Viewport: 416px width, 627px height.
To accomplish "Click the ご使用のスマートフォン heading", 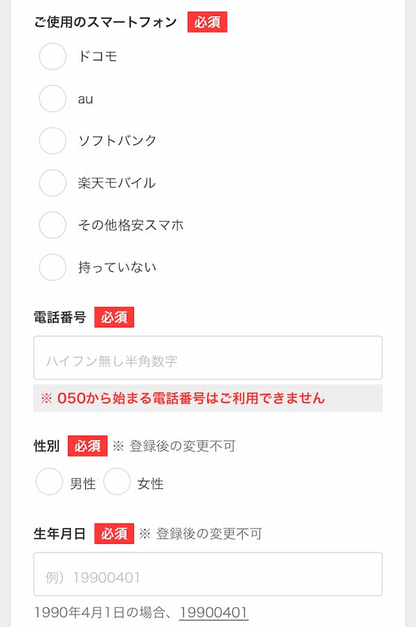I will (105, 22).
